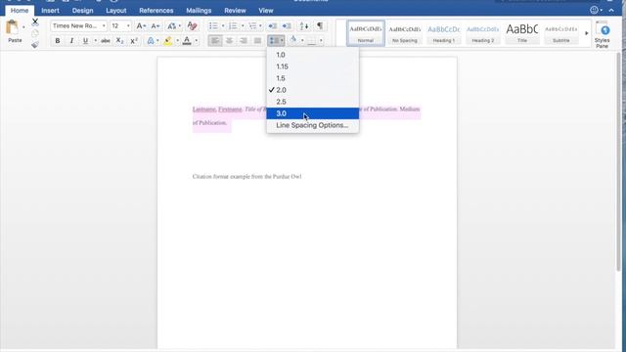Decrease font size with the smaller A
This screenshot has width=626, height=352.
(156, 26)
